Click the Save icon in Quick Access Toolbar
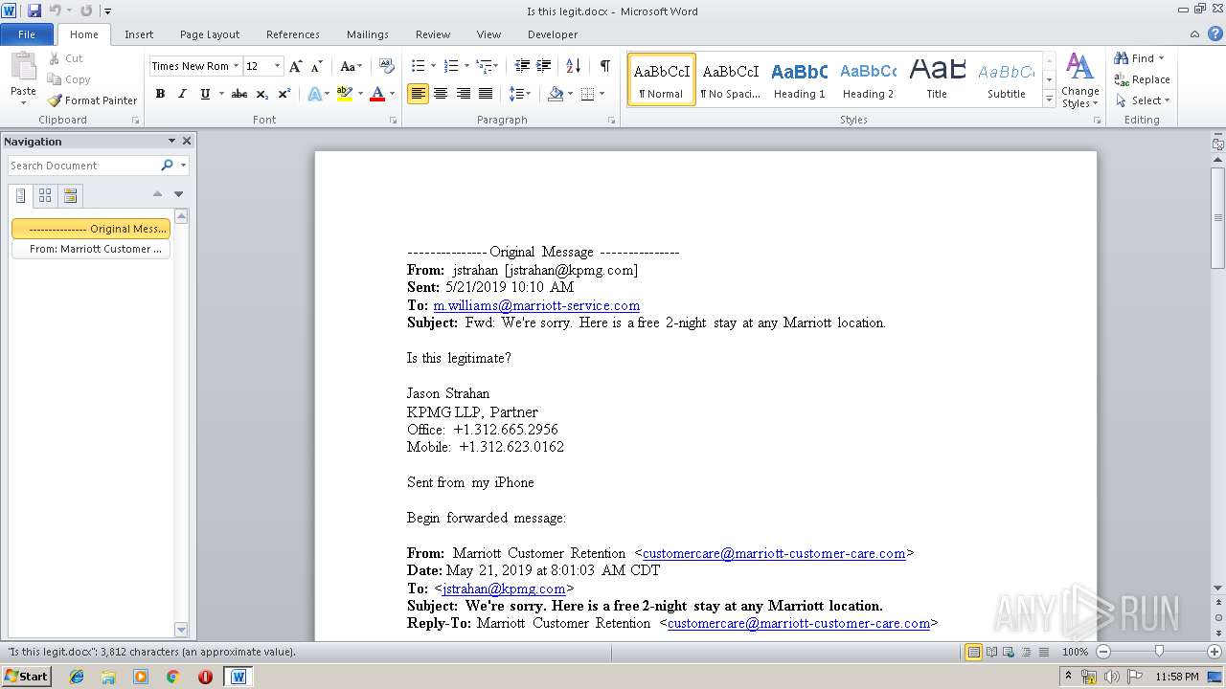The height and width of the screenshot is (689, 1226). point(34,11)
